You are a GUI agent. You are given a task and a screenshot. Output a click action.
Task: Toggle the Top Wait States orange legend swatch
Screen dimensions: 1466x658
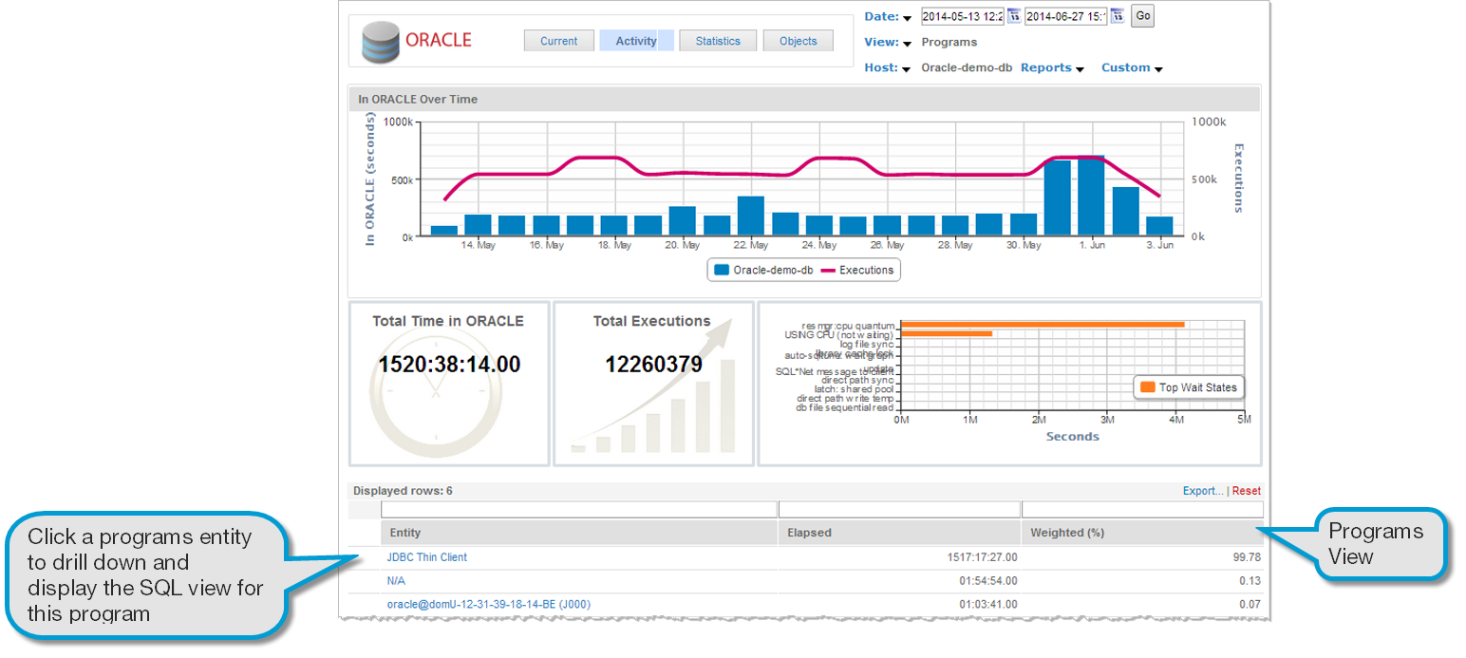point(1148,387)
